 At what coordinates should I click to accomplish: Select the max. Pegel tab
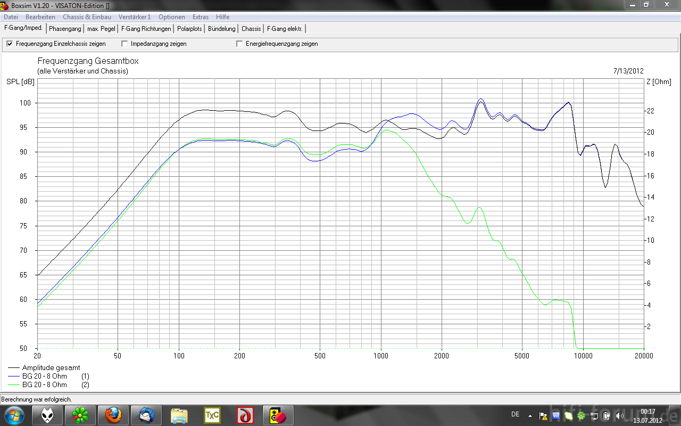coord(101,29)
